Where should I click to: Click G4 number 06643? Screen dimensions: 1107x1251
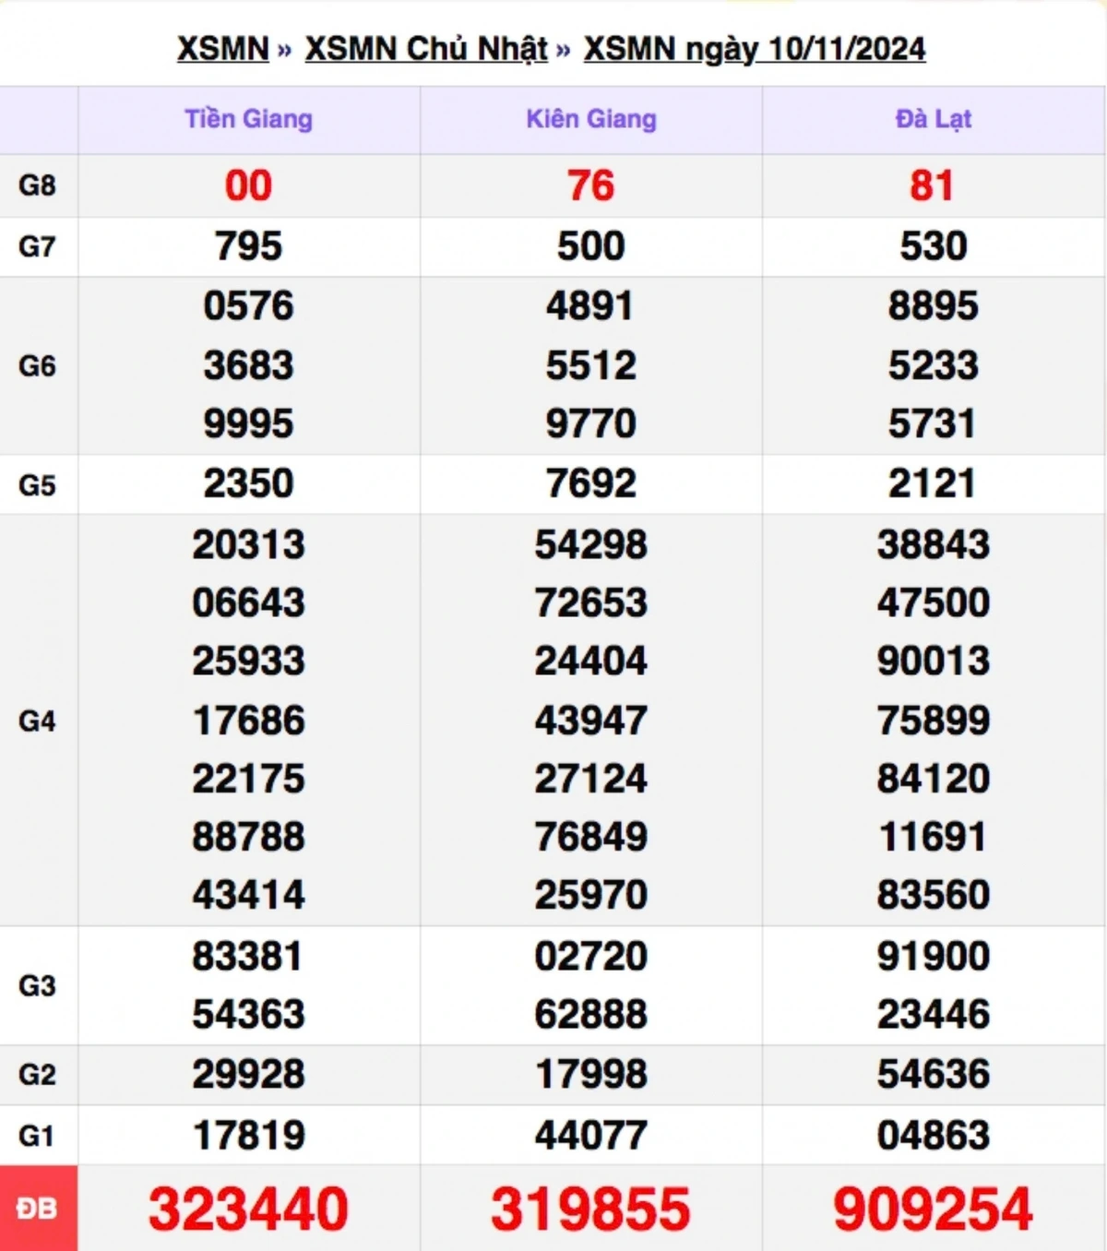249,602
